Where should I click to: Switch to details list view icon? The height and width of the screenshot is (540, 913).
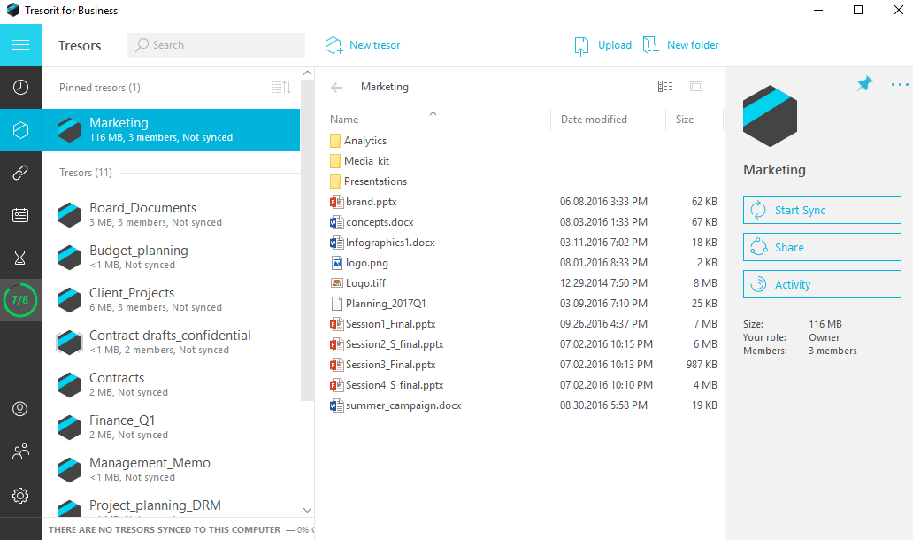pos(665,86)
